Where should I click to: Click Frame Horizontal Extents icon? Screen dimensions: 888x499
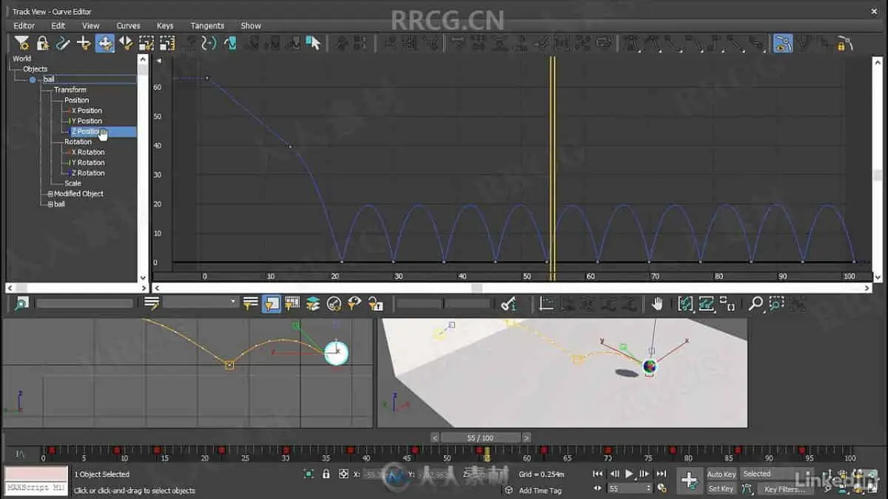click(x=685, y=303)
